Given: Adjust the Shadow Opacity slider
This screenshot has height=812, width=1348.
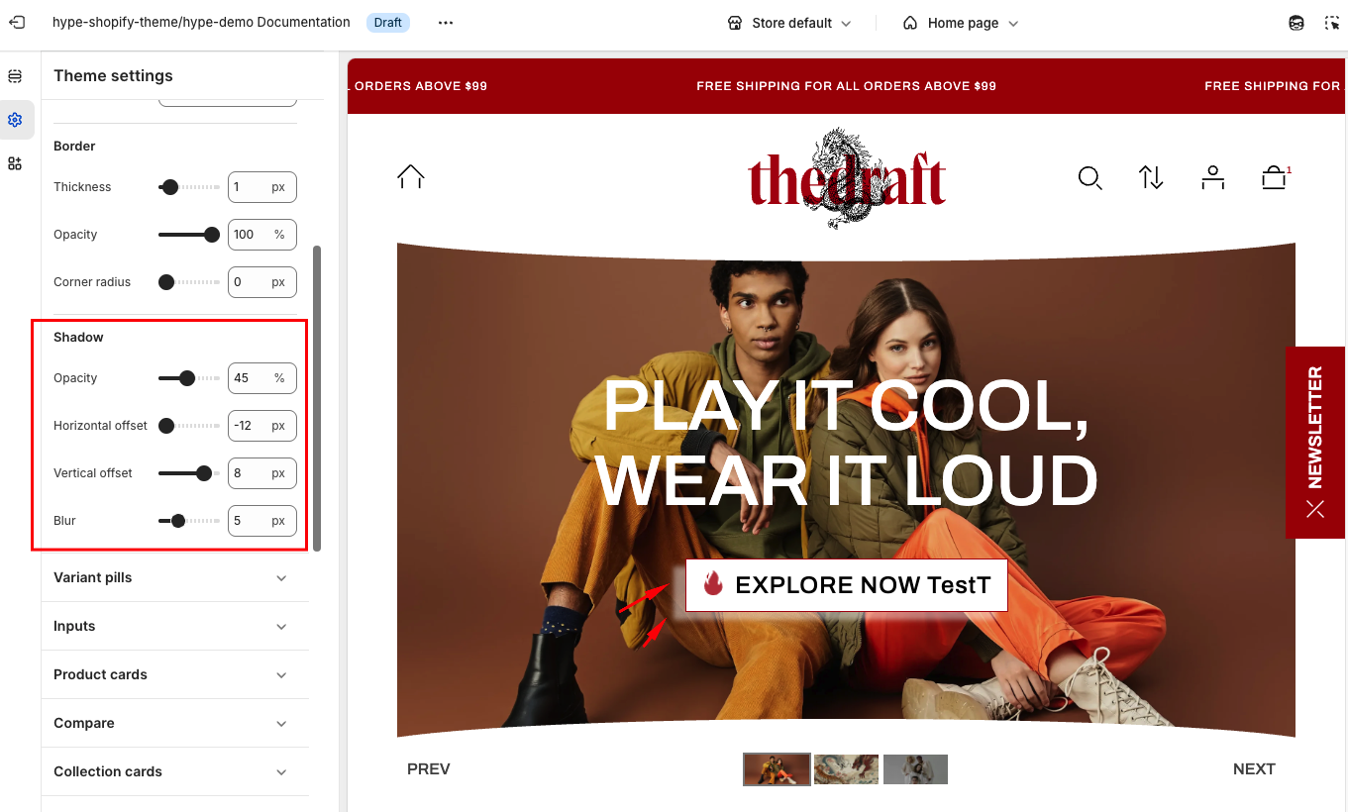Looking at the screenshot, I should 189,378.
